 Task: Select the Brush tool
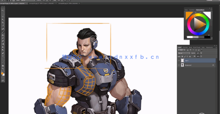(3, 32)
